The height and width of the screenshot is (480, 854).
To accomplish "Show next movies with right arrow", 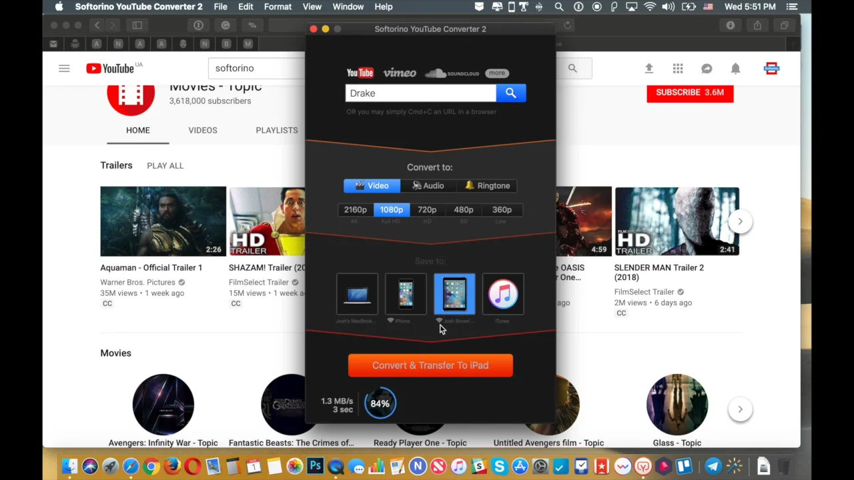I will [740, 409].
